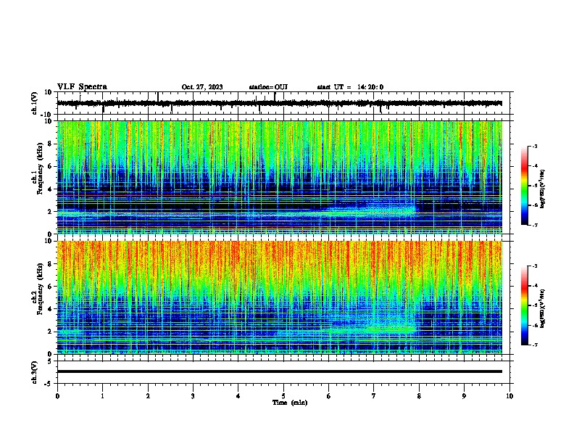Click the "station=OUI" header label

[x=268, y=87]
